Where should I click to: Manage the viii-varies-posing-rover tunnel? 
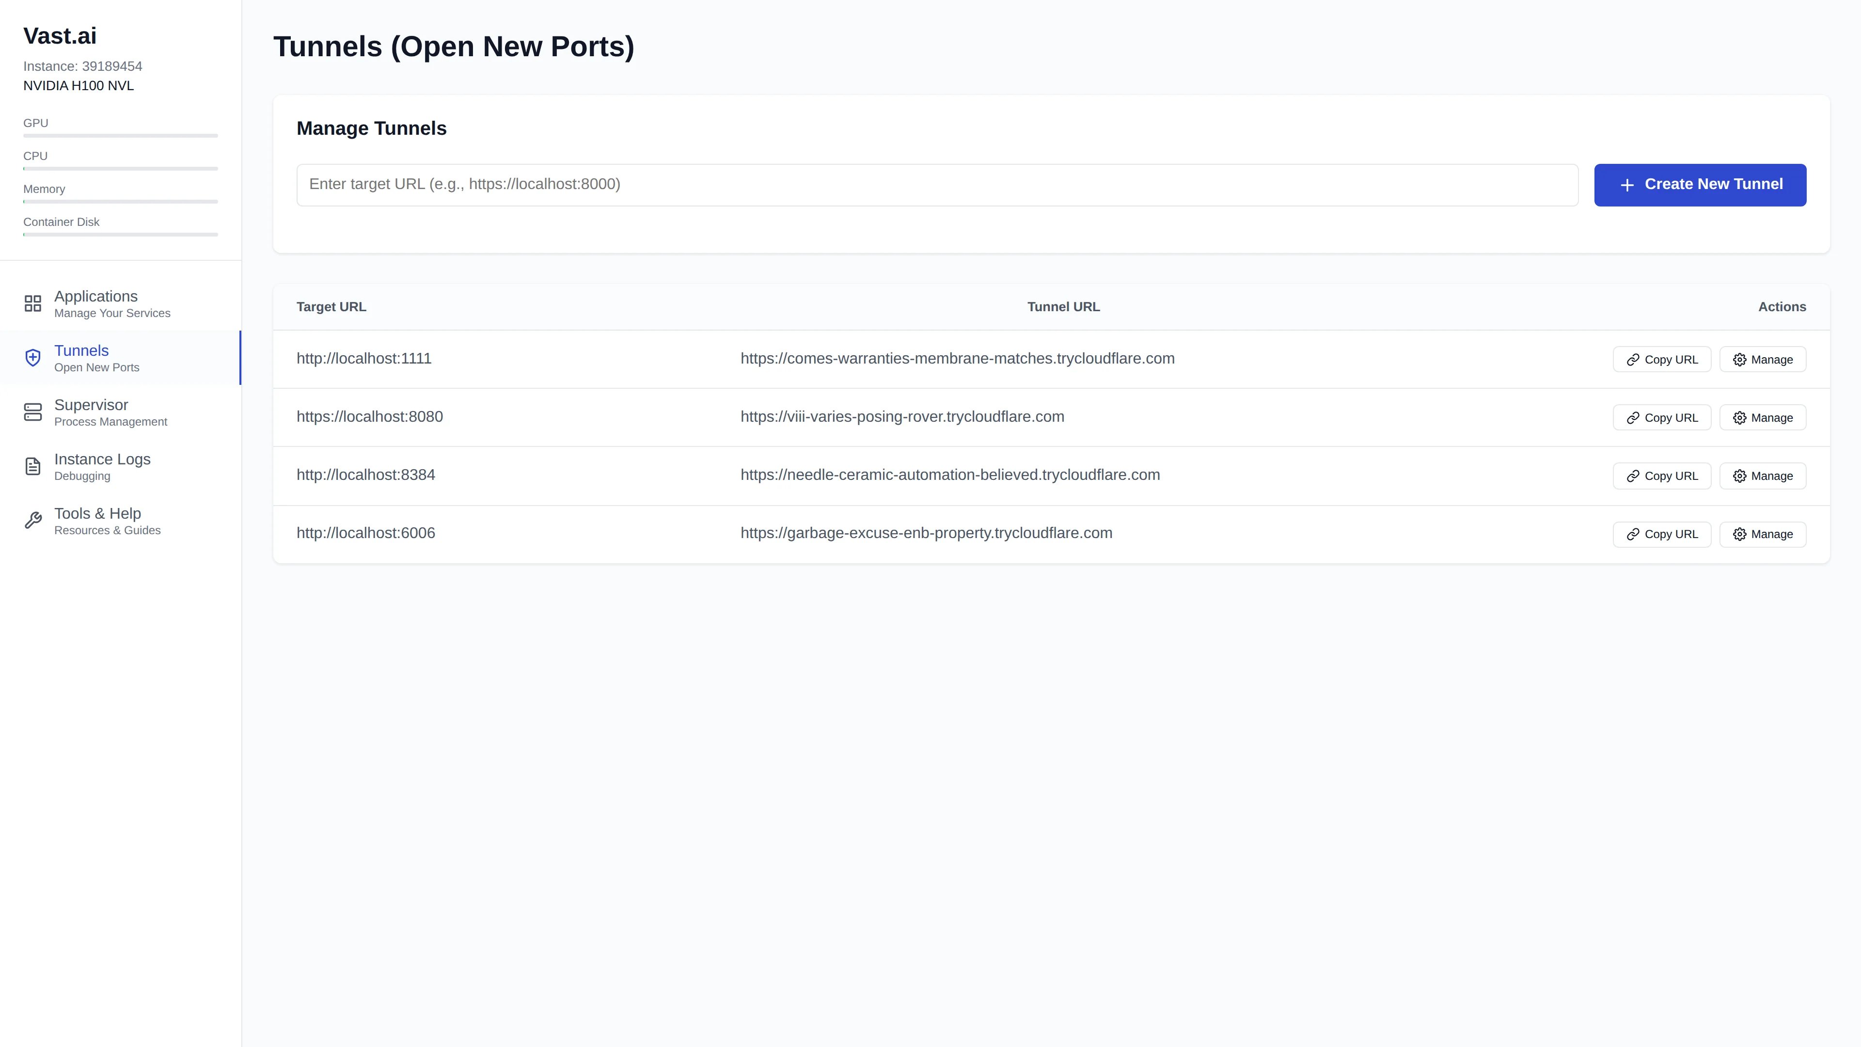point(1763,418)
